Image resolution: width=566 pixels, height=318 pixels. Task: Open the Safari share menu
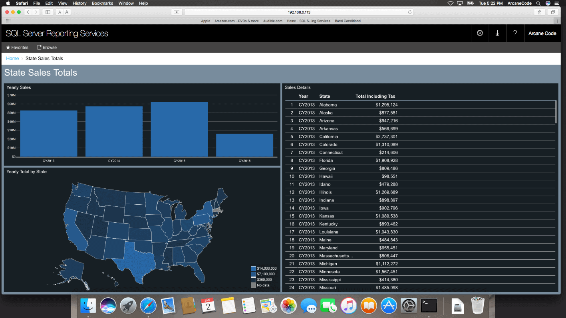pos(540,12)
